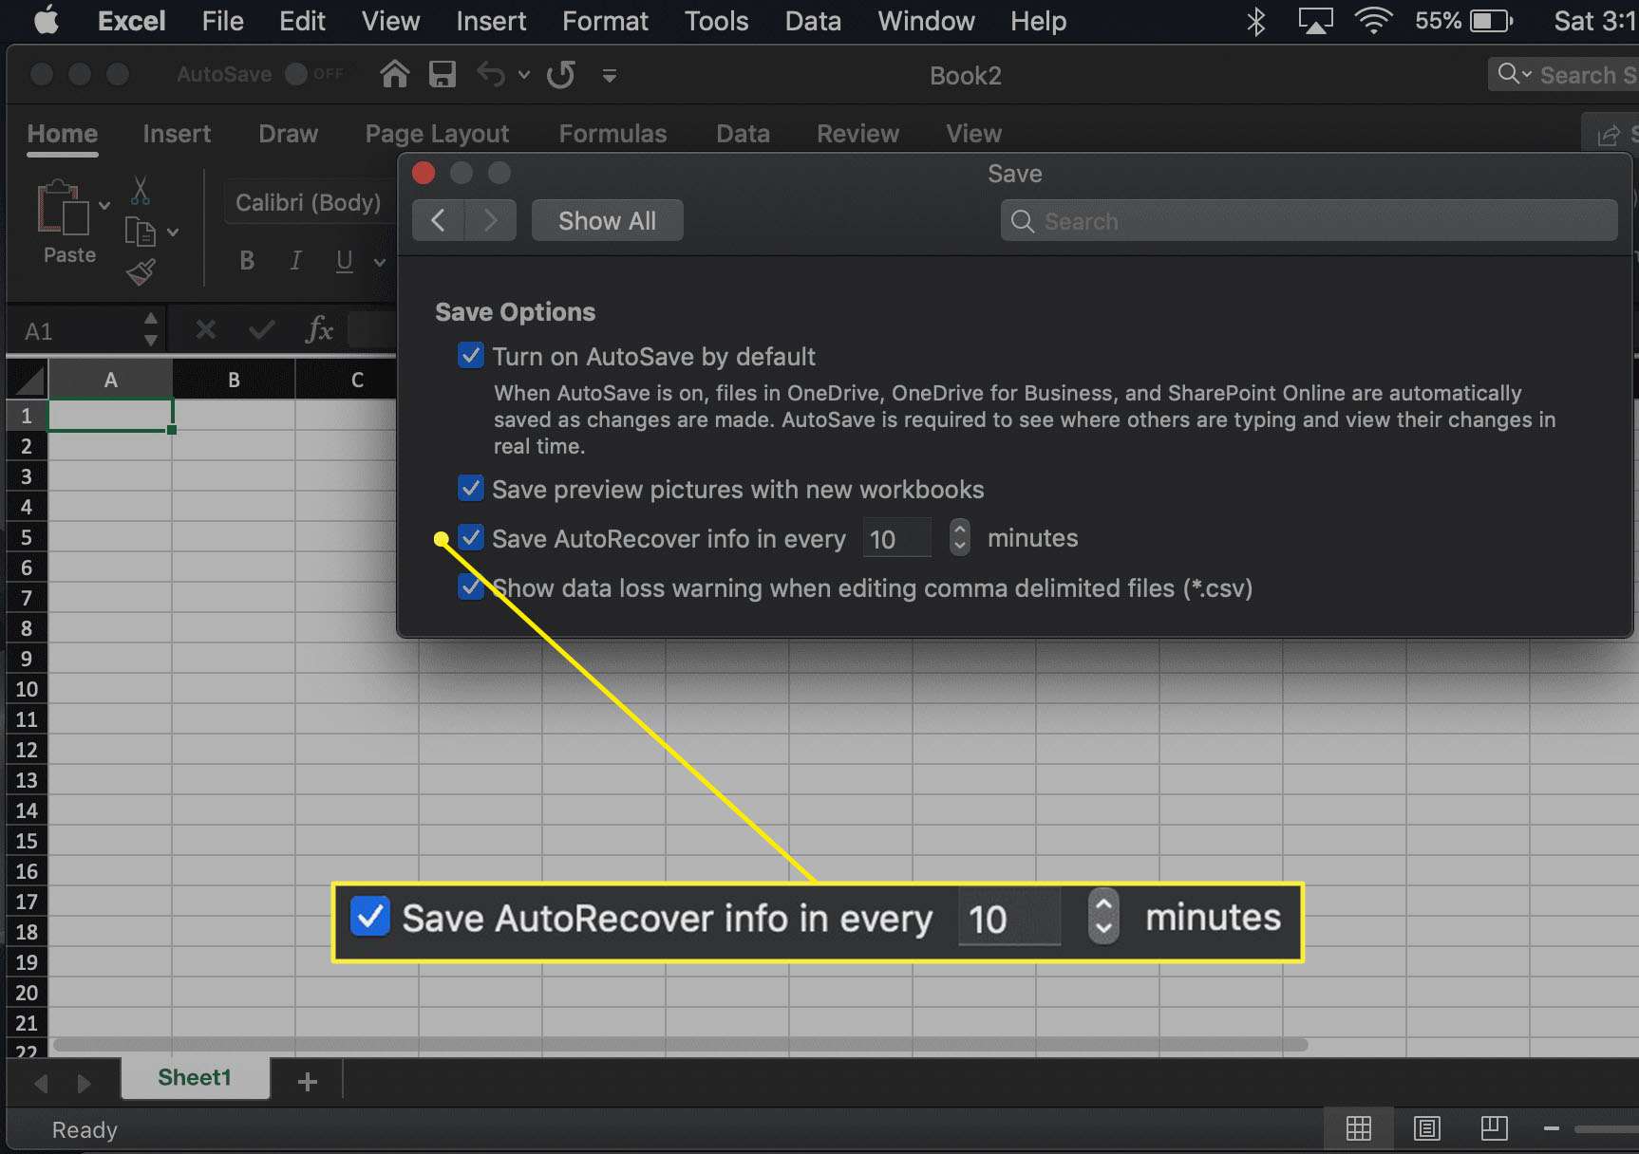
Task: Switch to Normal view icon
Action: point(1359,1128)
